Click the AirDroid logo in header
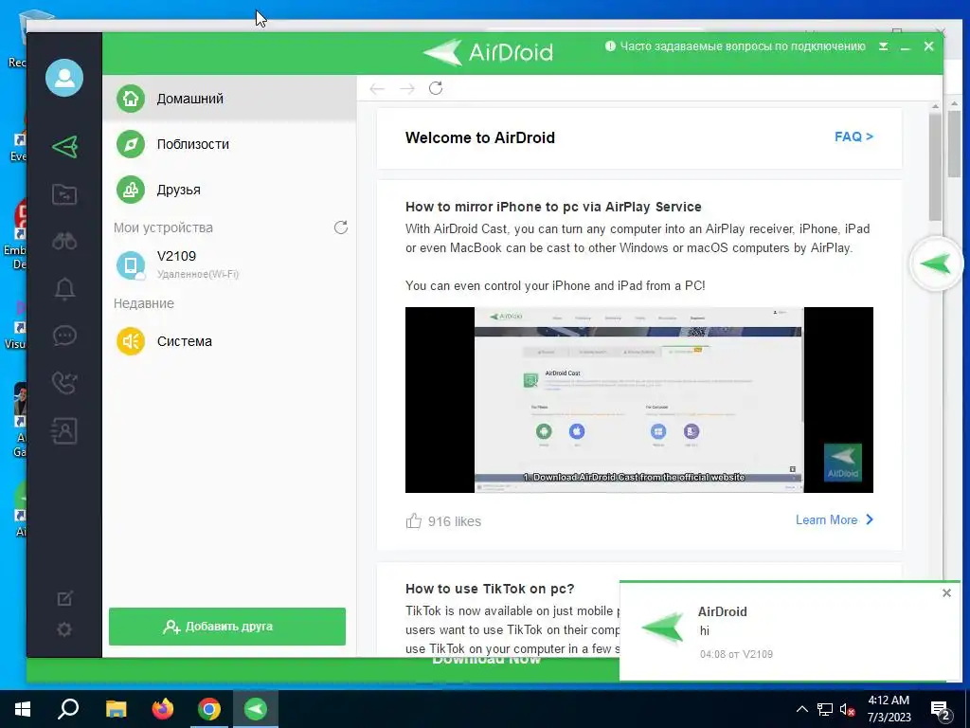This screenshot has height=728, width=970. [x=488, y=52]
